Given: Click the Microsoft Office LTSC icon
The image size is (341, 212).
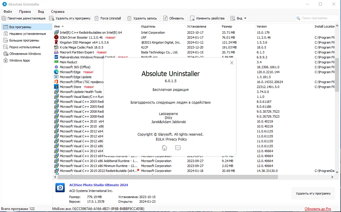Looking at the screenshot, I should click(56, 82).
